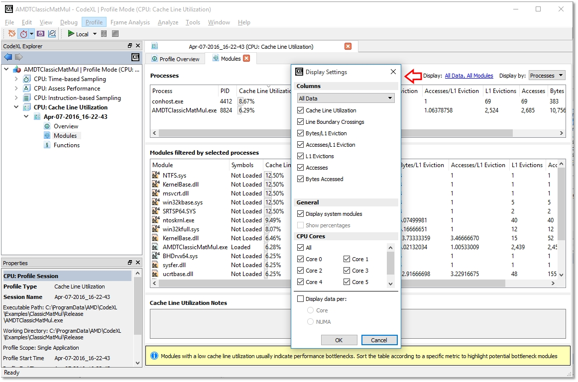Image resolution: width=578 pixels, height=382 pixels.
Task: Uncheck Line Boundary Crossings column
Action: pos(300,121)
